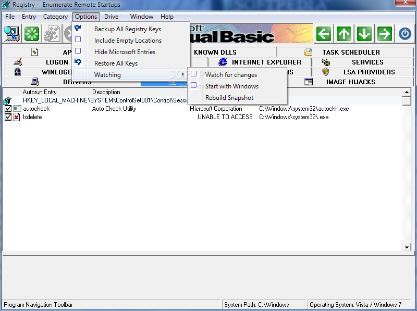Click the red X icon beside lsdelete
Viewport: 417px width, 311px height.
tap(17, 117)
